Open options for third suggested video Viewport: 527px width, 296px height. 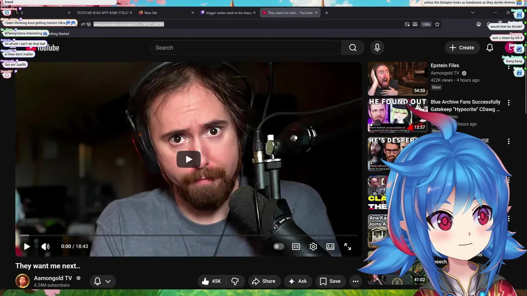coord(508,141)
